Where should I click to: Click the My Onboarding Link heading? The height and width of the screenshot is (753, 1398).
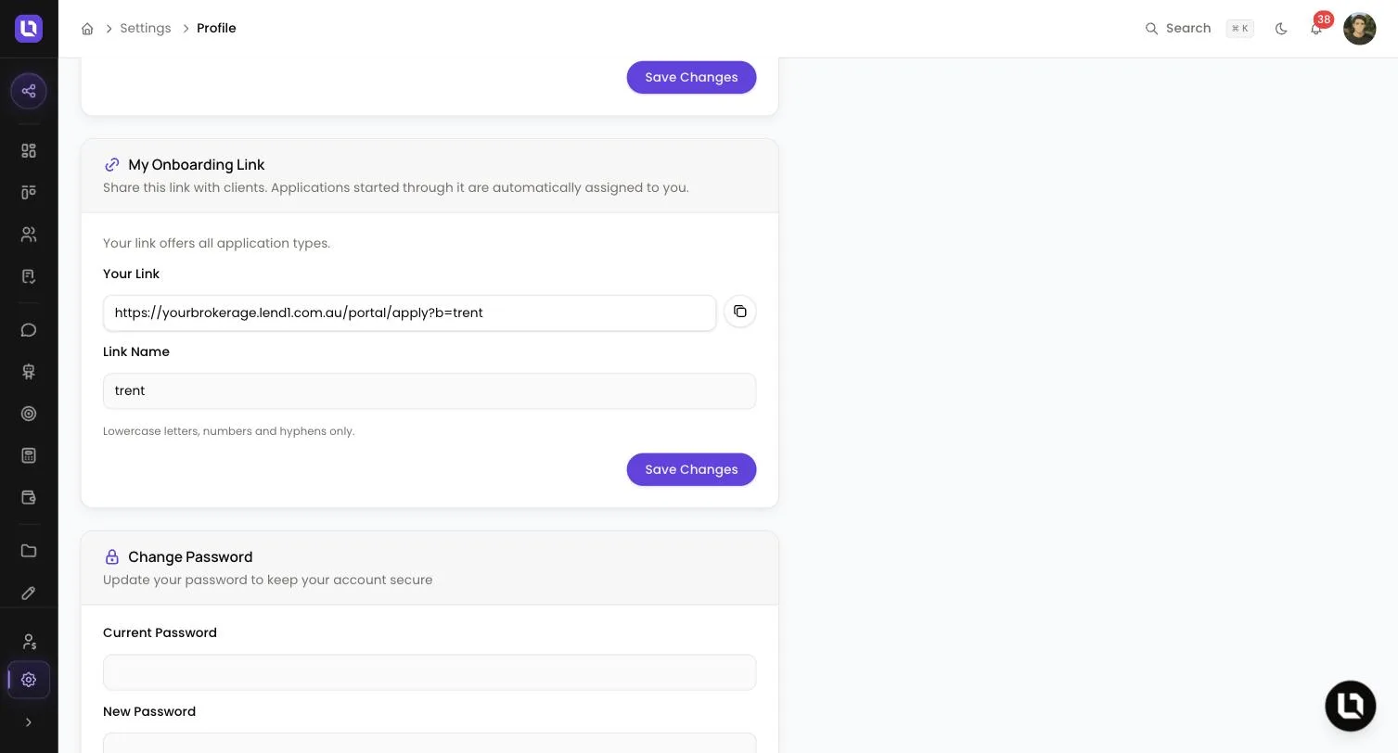197,164
